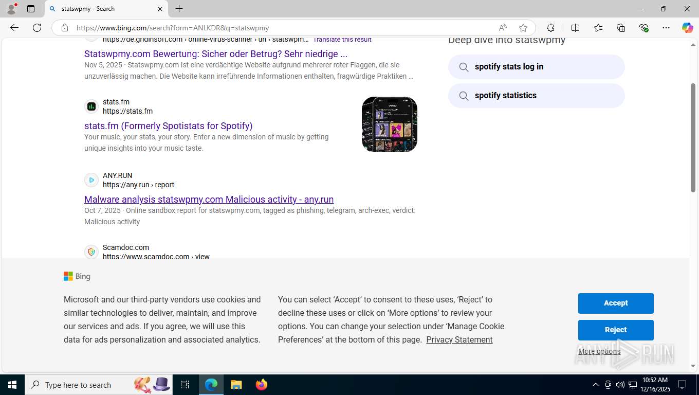
Task: Open Microsoft Edge from taskbar
Action: [211, 385]
